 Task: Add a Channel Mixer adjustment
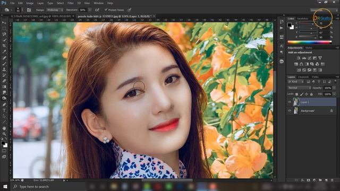317,64
